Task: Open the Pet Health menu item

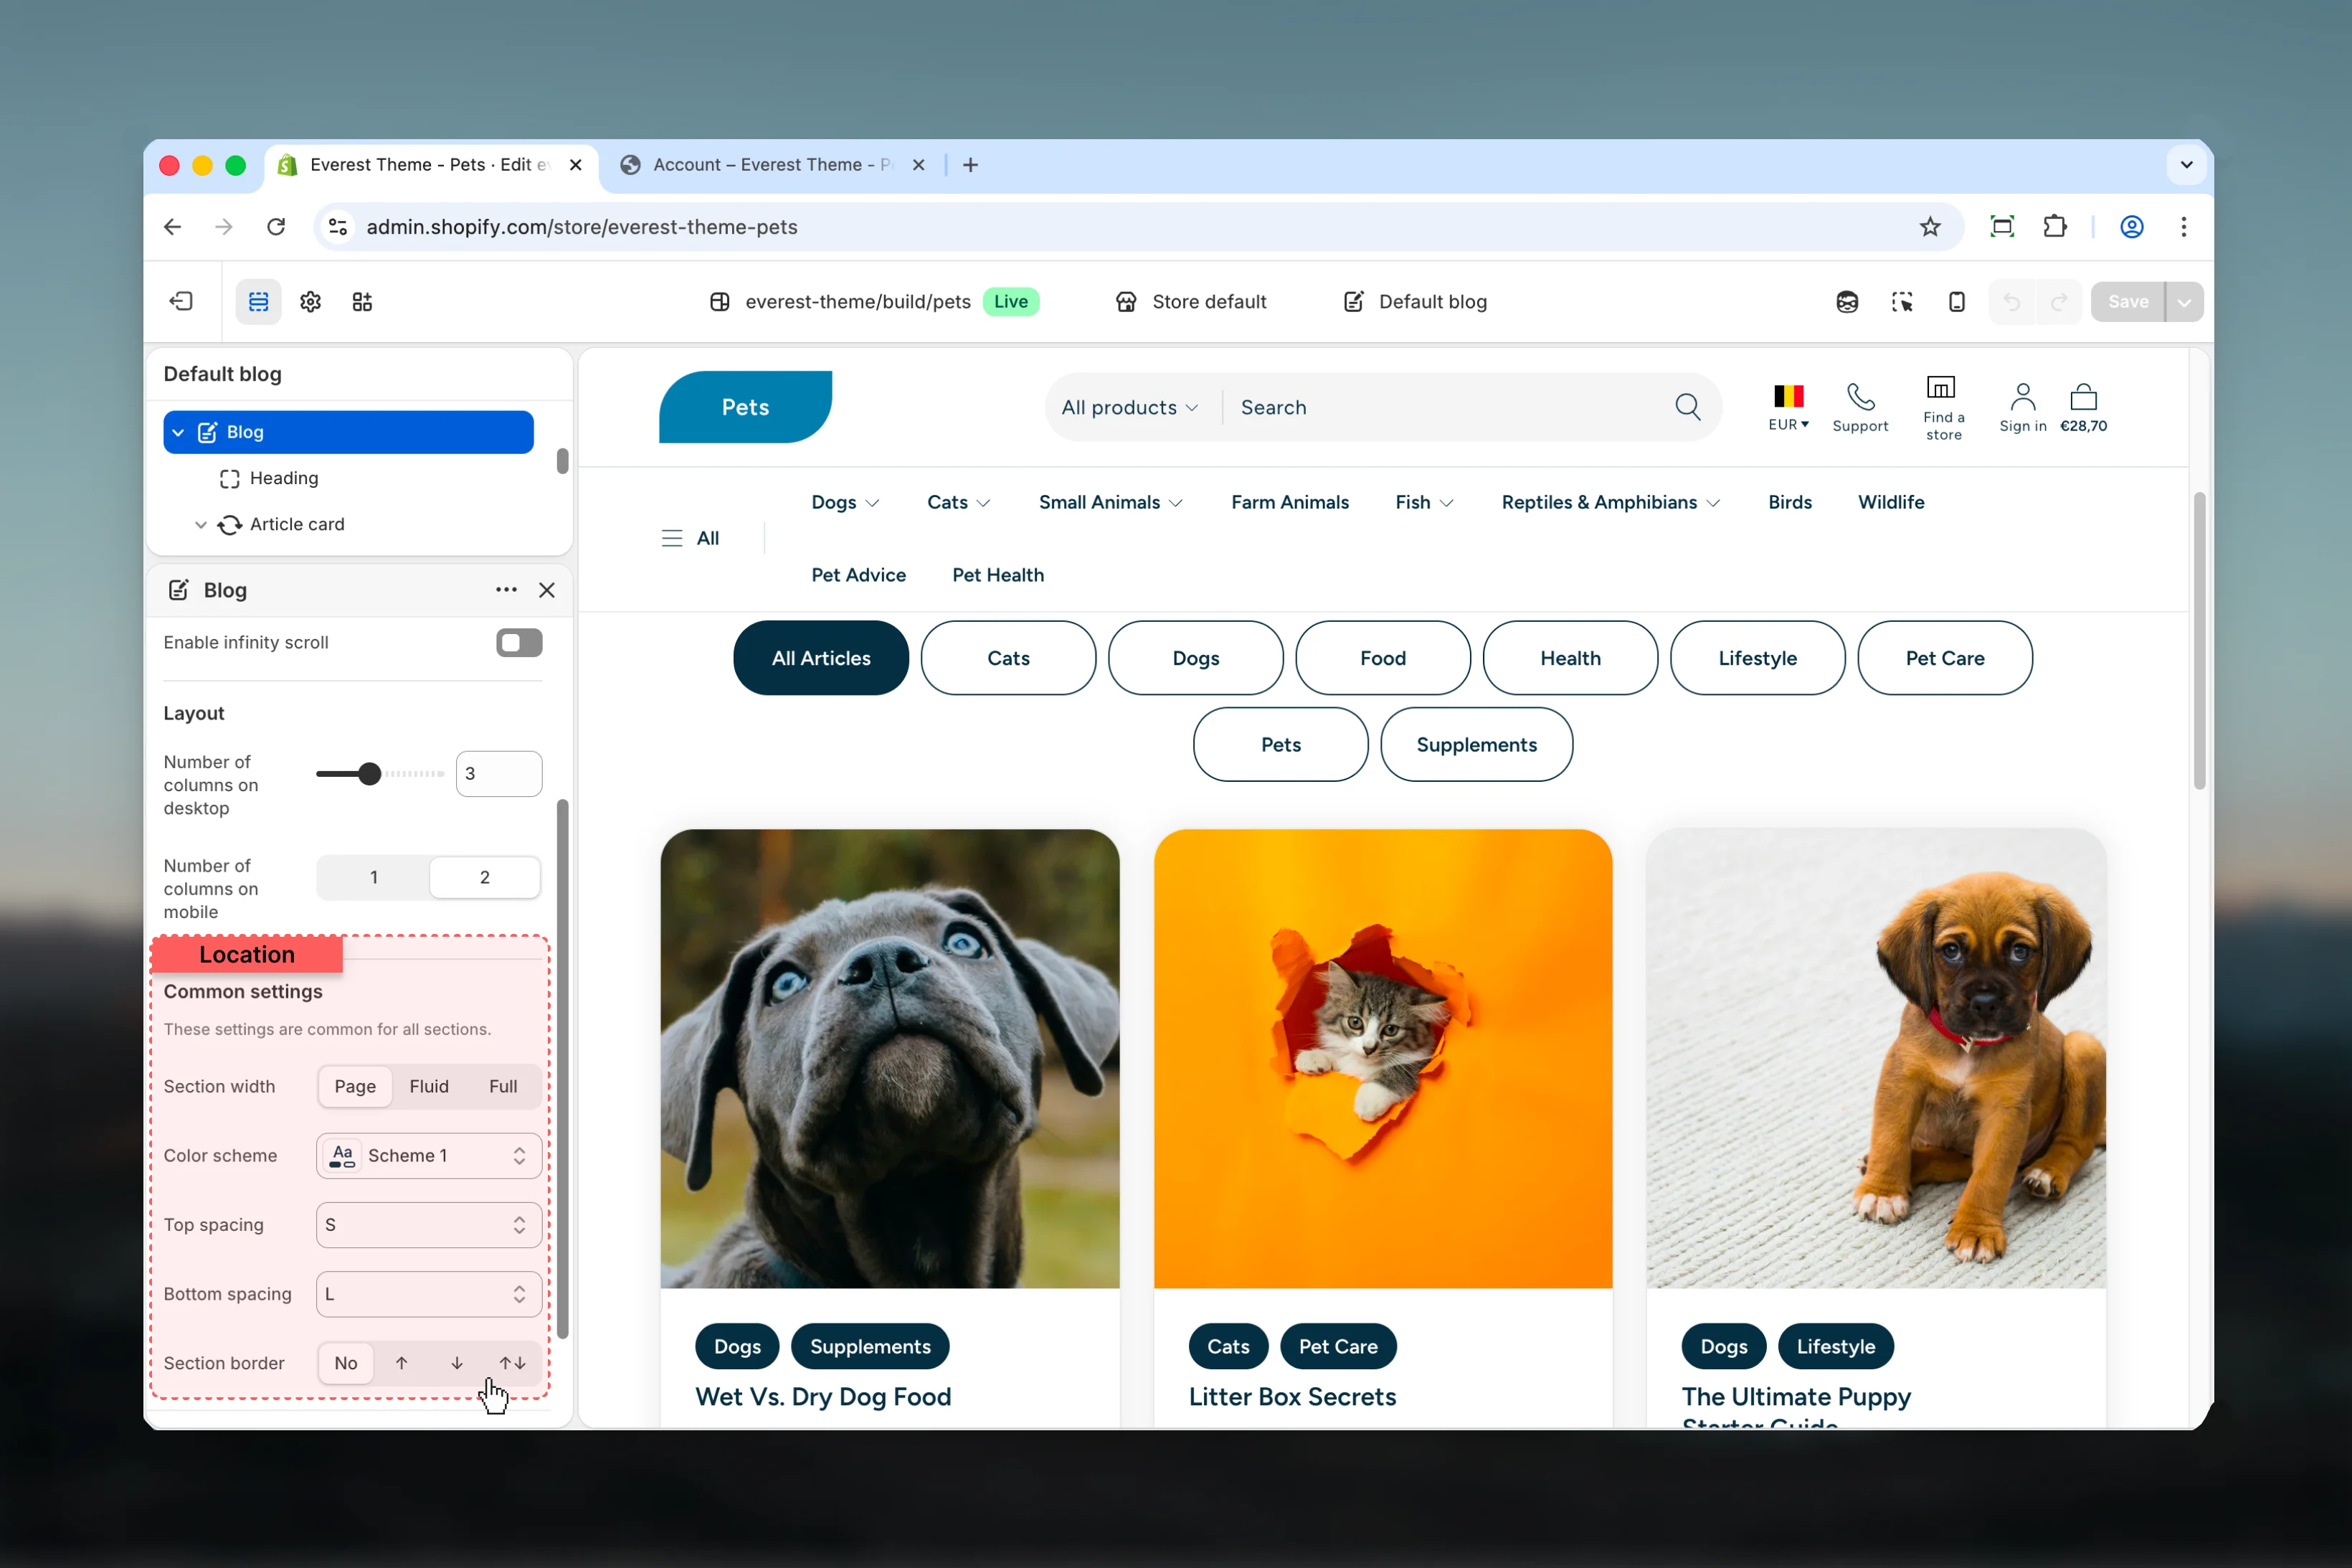Action: tap(997, 576)
